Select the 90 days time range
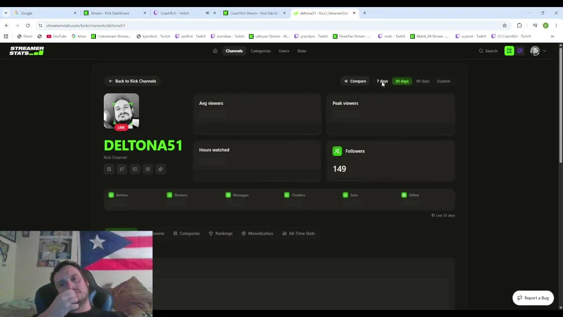 (x=423, y=81)
